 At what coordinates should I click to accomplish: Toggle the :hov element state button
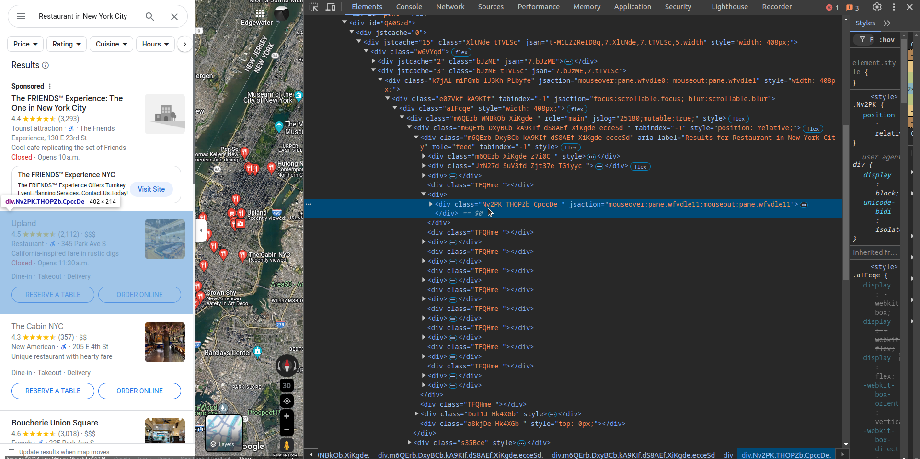[x=887, y=40]
